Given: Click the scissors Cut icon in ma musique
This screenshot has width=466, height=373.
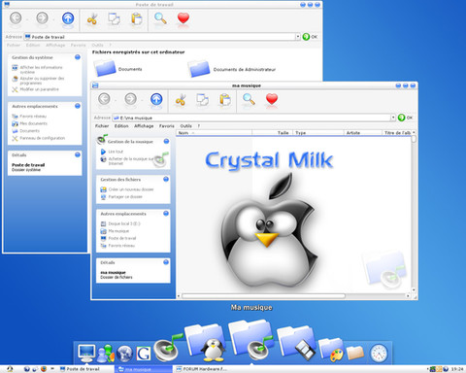Looking at the screenshot, I should point(181,100).
